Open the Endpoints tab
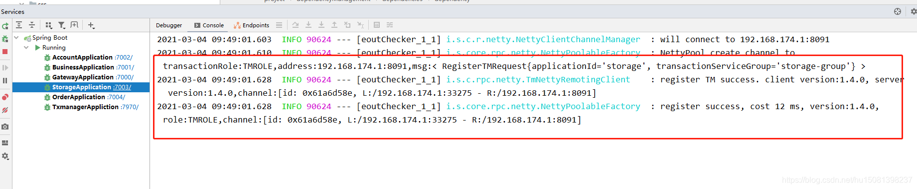 [x=252, y=25]
